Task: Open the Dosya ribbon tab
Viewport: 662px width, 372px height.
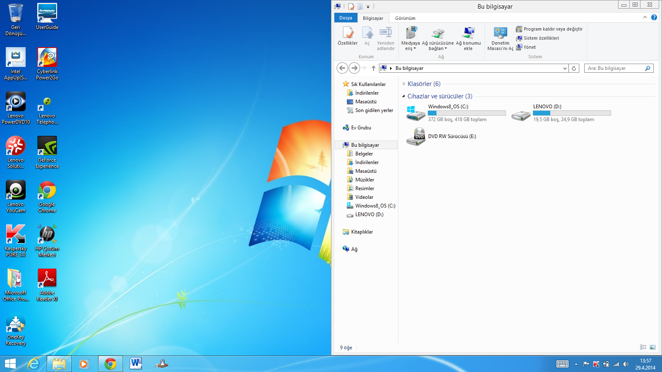Action: point(345,18)
